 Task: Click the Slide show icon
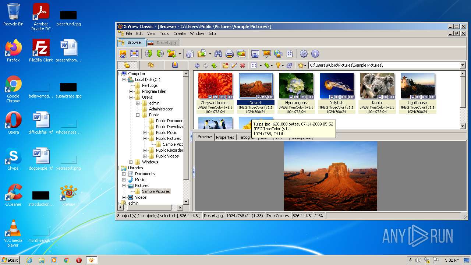pyautogui.click(x=266, y=54)
